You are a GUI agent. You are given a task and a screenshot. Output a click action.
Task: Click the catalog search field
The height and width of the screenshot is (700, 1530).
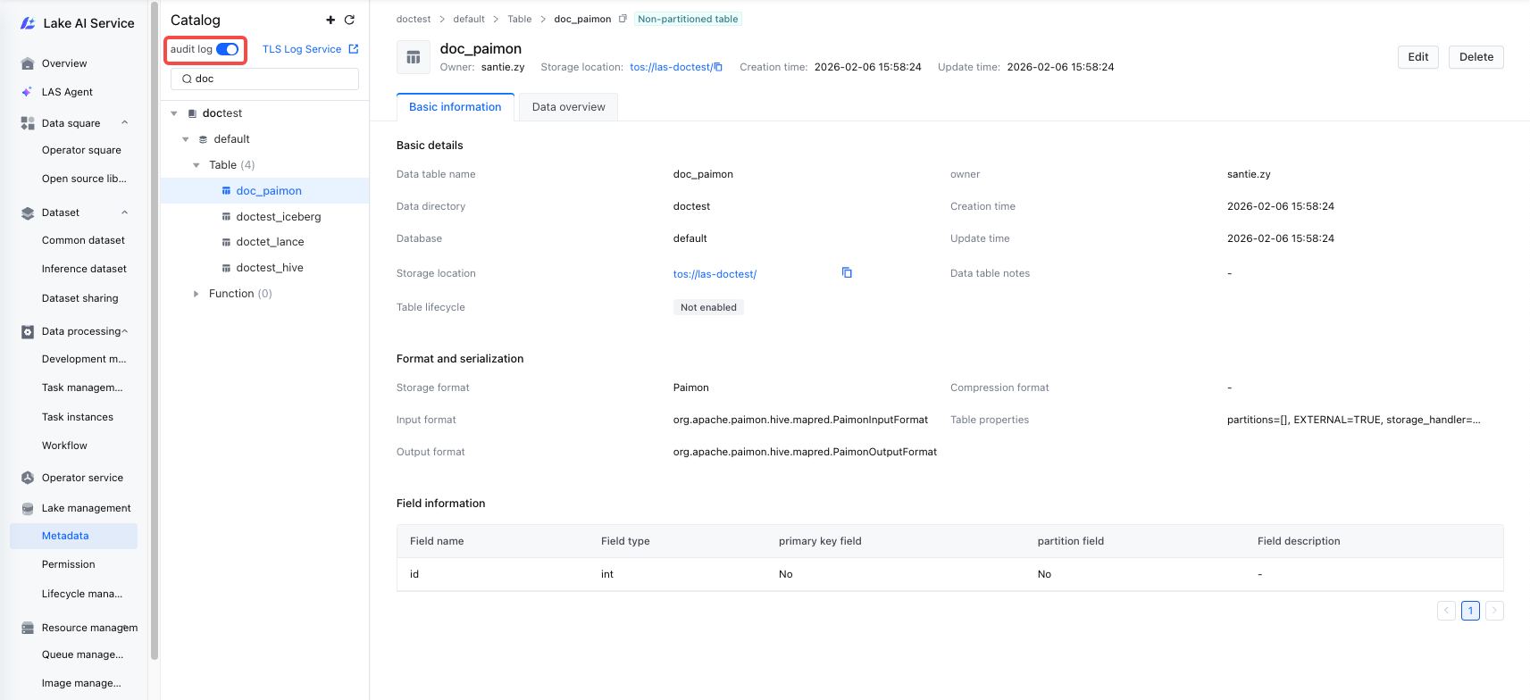264,79
